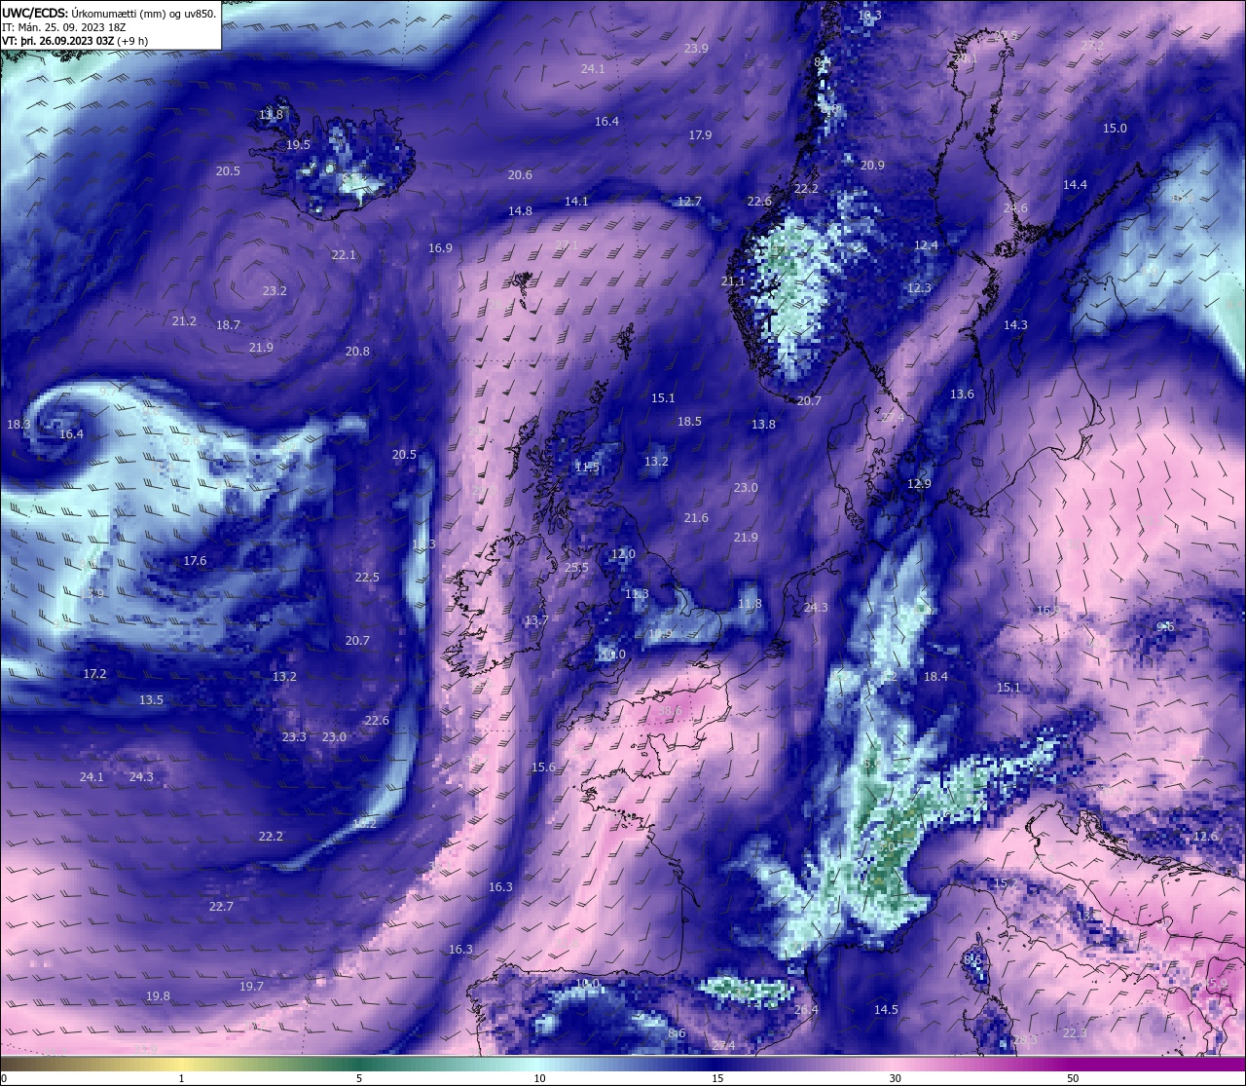Click the map value 17.9
1246x1086 pixels.
pyautogui.click(x=700, y=135)
